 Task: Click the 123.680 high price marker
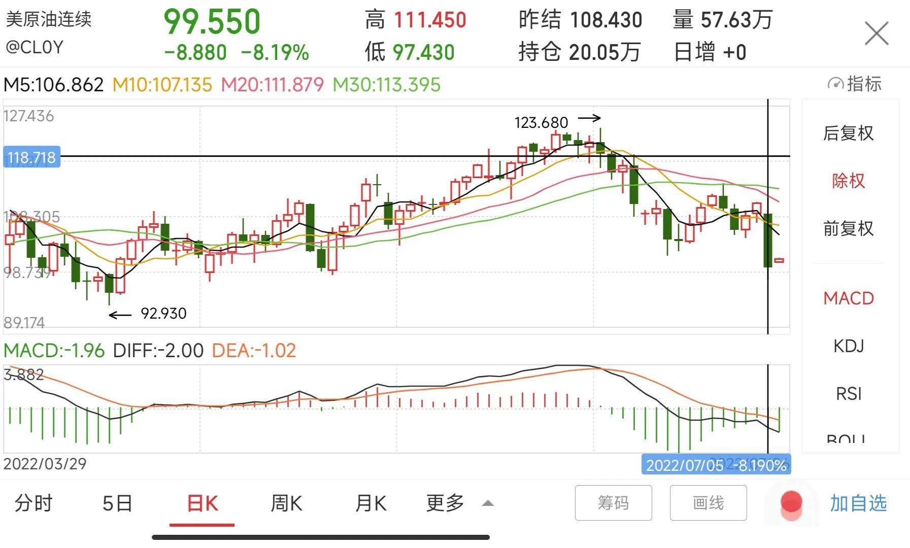(541, 123)
